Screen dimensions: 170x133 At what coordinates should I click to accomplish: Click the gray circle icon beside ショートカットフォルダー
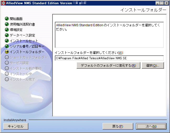(x=7, y=57)
